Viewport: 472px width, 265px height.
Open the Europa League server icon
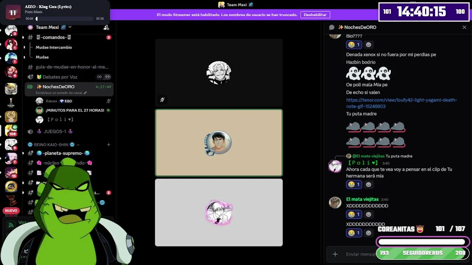point(11,103)
